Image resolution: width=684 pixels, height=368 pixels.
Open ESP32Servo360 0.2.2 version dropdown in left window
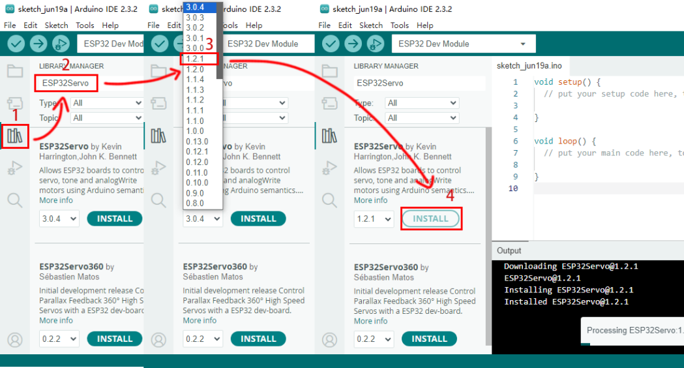(x=59, y=339)
